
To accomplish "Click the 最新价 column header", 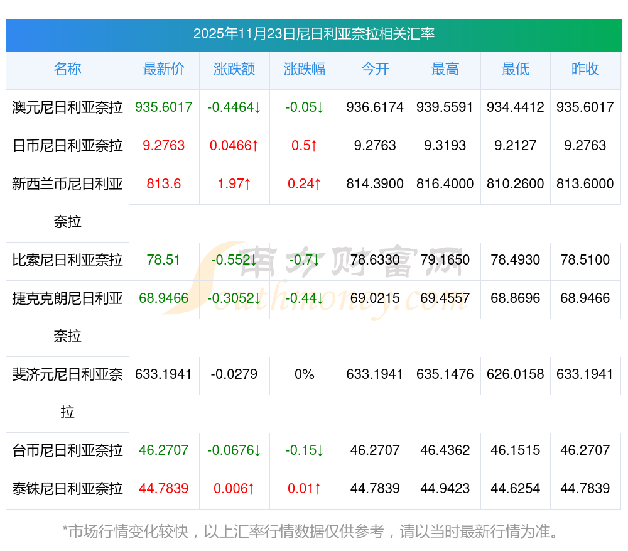I will [x=163, y=69].
